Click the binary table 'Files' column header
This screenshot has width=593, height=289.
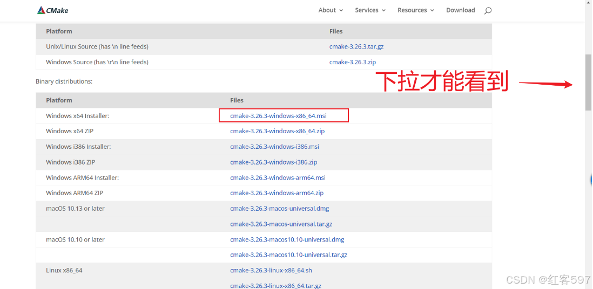click(x=237, y=100)
